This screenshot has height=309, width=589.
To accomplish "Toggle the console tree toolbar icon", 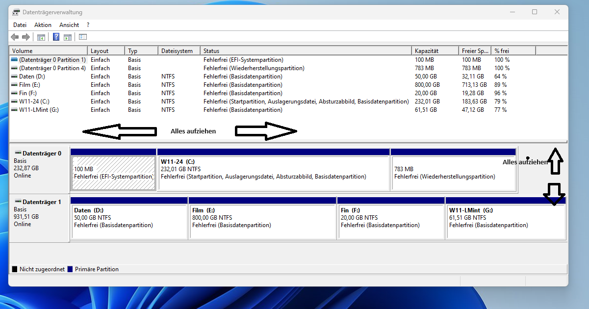I will (41, 37).
